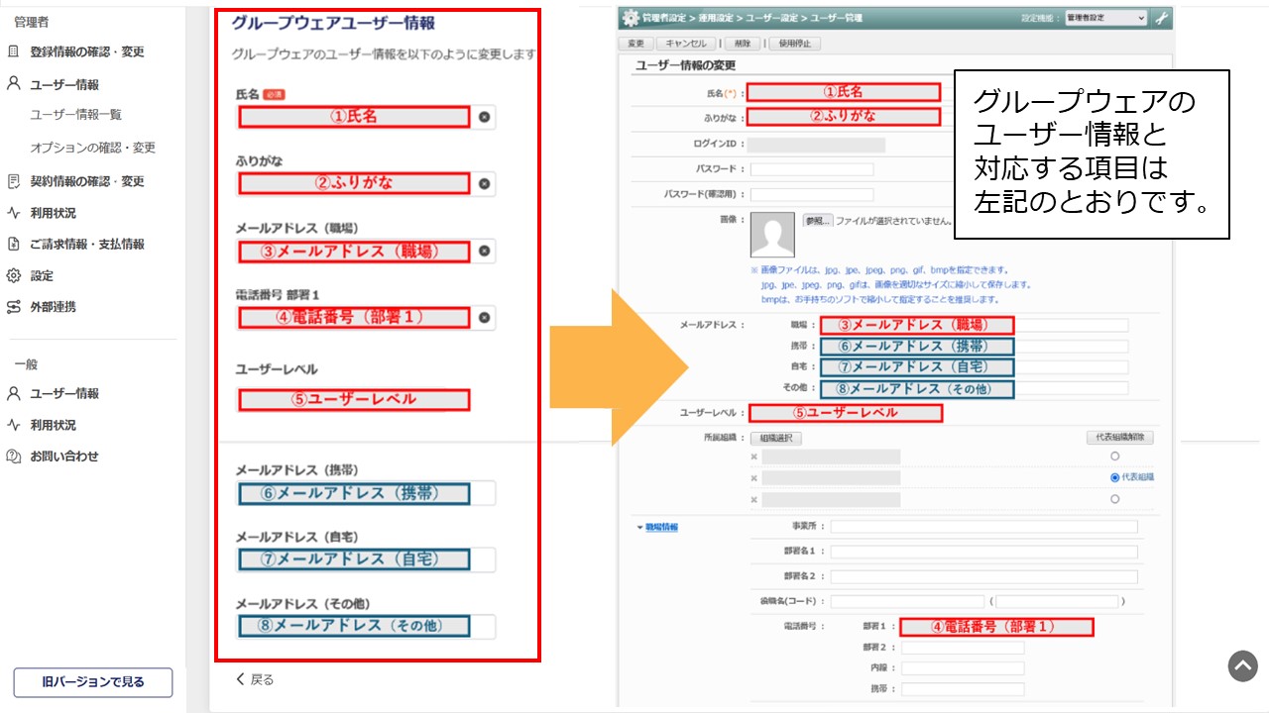
Task: Click the 変更 button to save changes
Action: 634,43
